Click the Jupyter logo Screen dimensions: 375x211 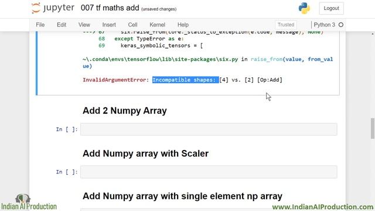coord(53,8)
